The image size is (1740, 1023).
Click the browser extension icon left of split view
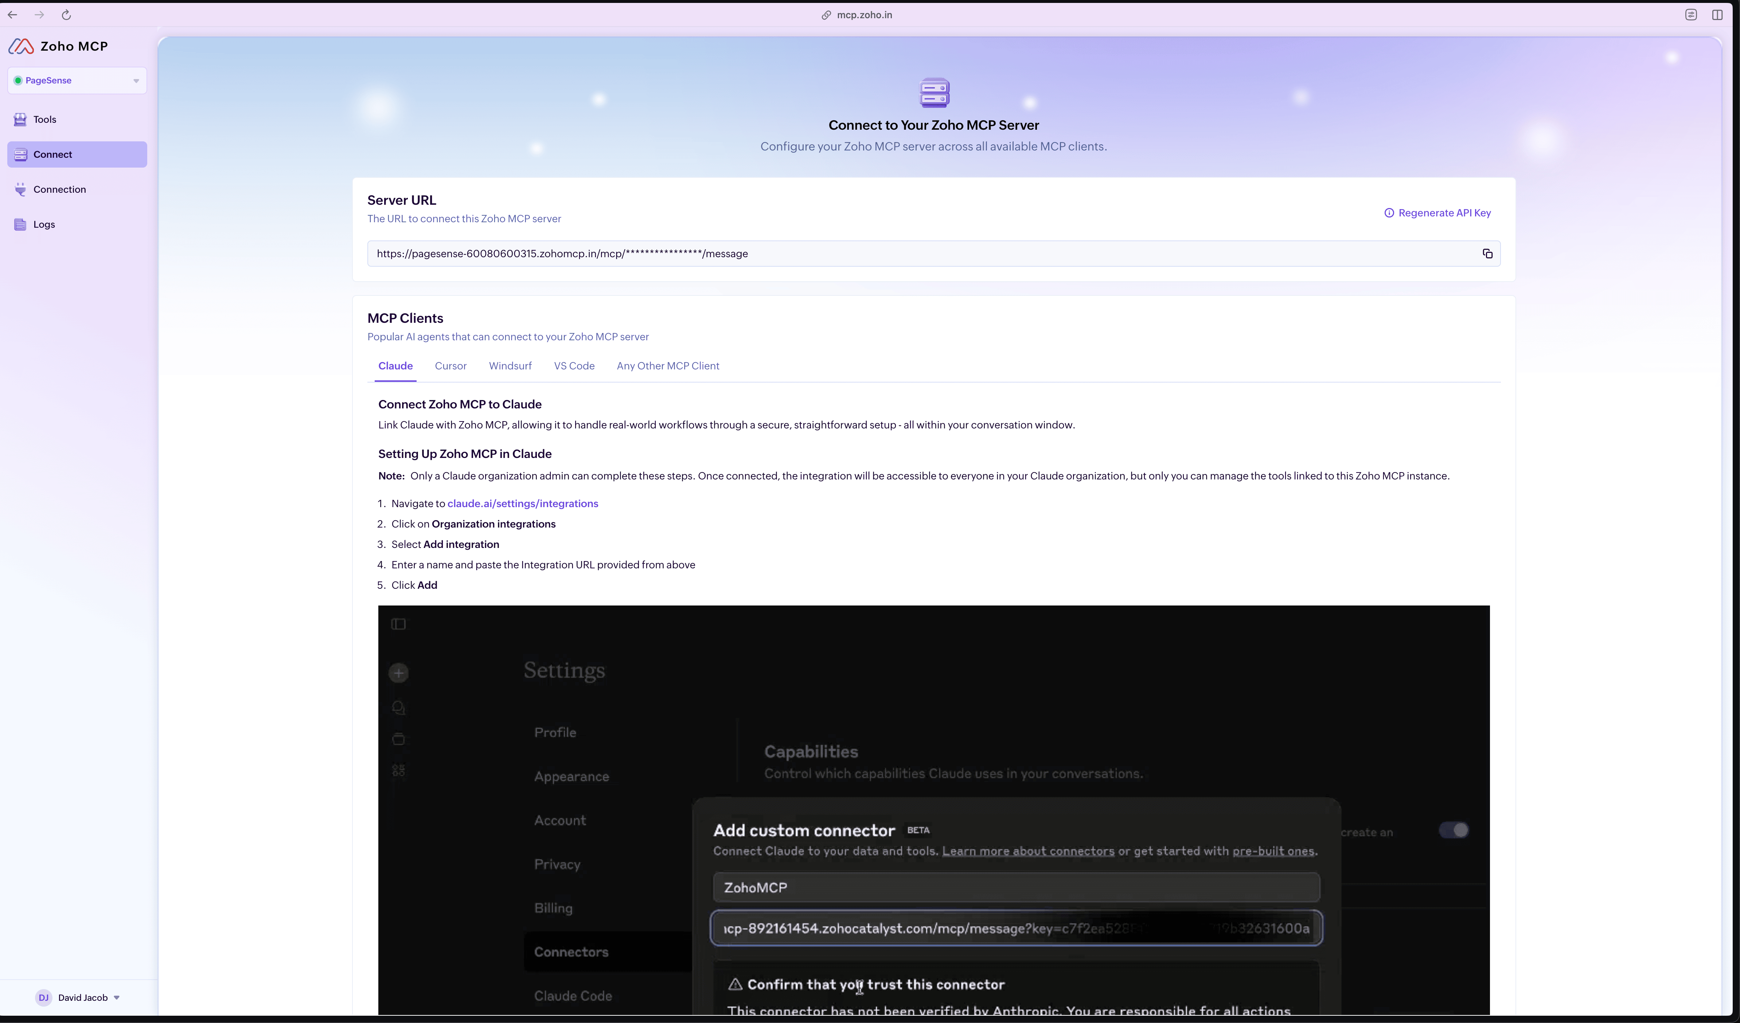tap(1691, 15)
